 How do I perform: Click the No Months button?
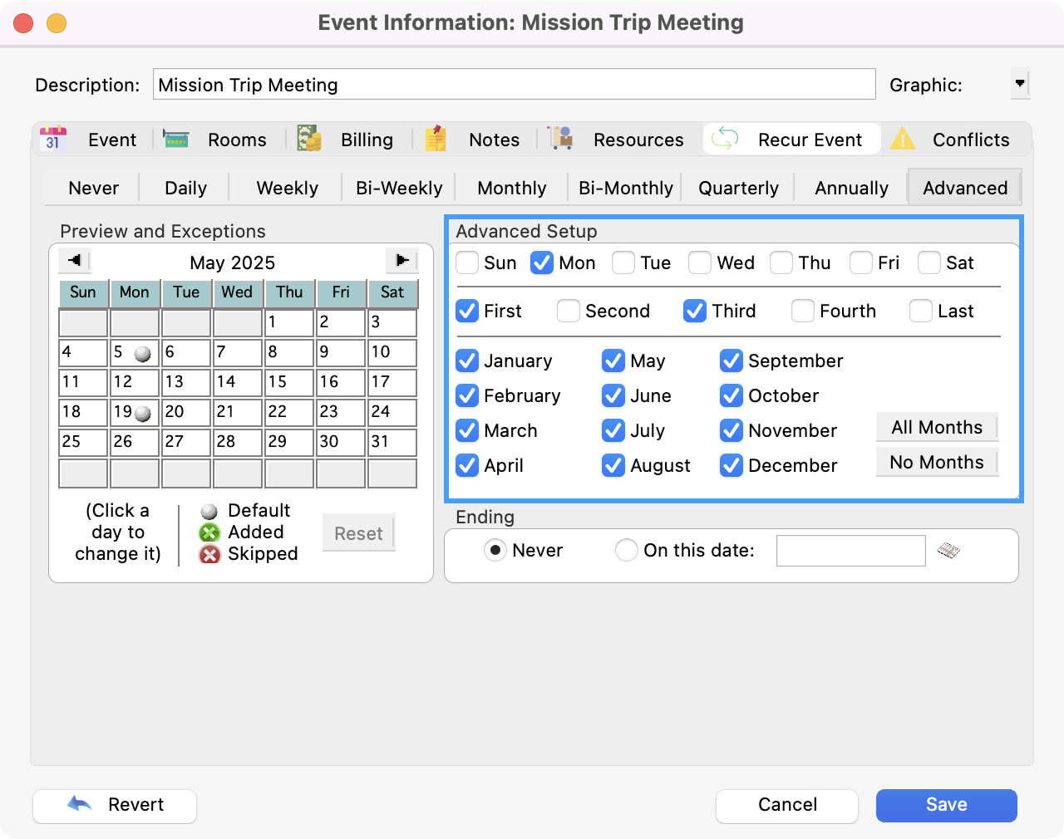tap(937, 462)
